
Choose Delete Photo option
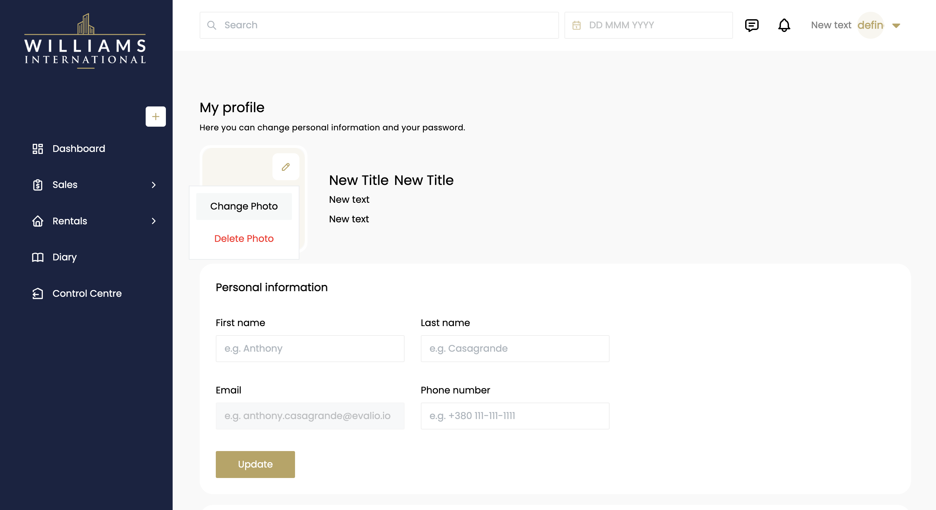[244, 238]
